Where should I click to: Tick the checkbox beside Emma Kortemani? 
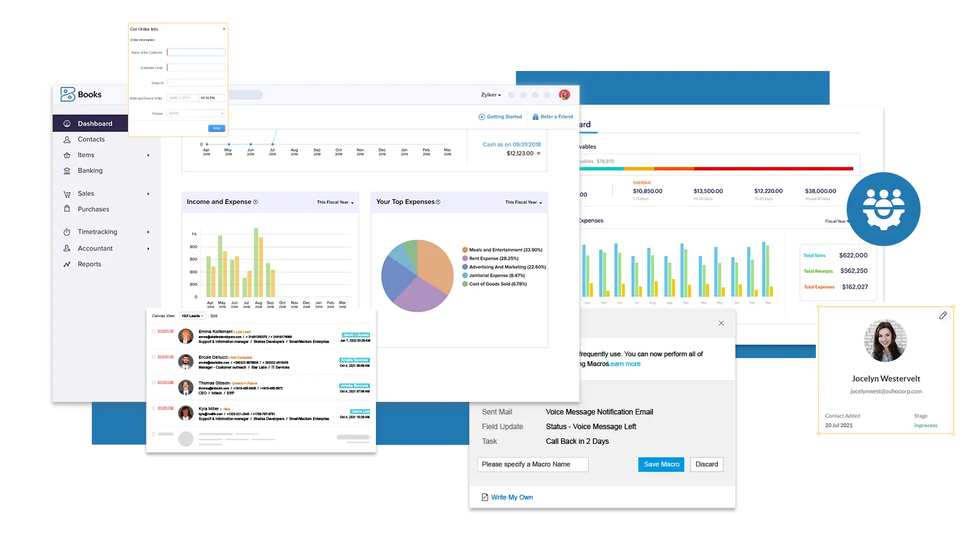154,331
